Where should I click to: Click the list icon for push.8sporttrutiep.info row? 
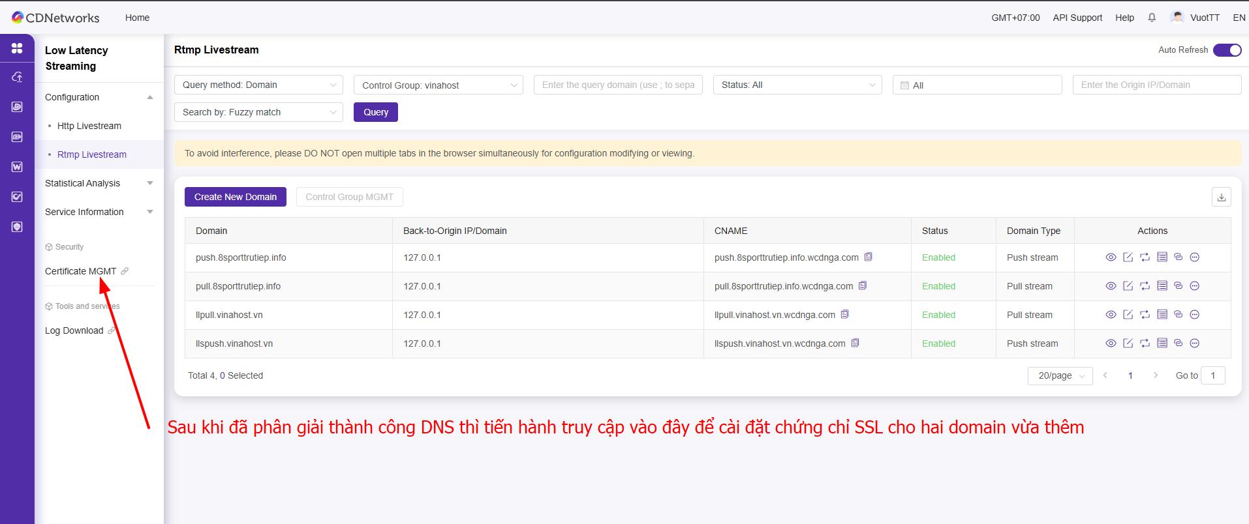point(1162,257)
